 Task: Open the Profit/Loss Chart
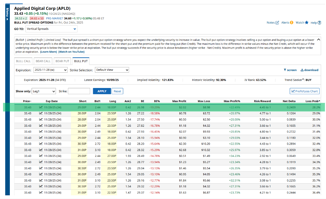[304, 91]
